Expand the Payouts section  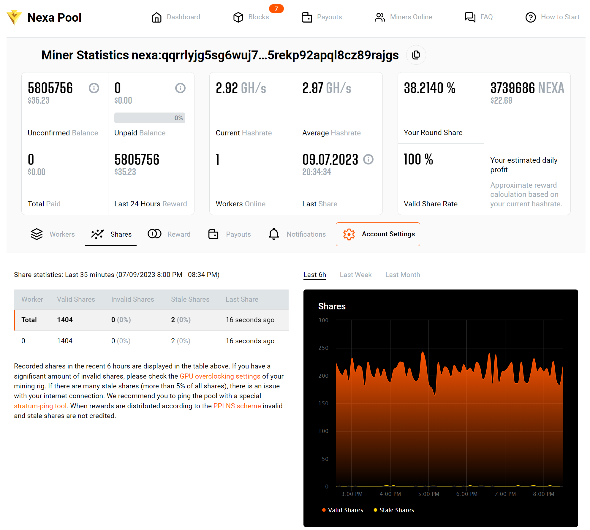click(x=230, y=234)
